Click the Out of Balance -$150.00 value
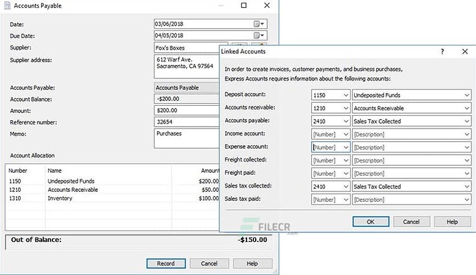 click(253, 240)
